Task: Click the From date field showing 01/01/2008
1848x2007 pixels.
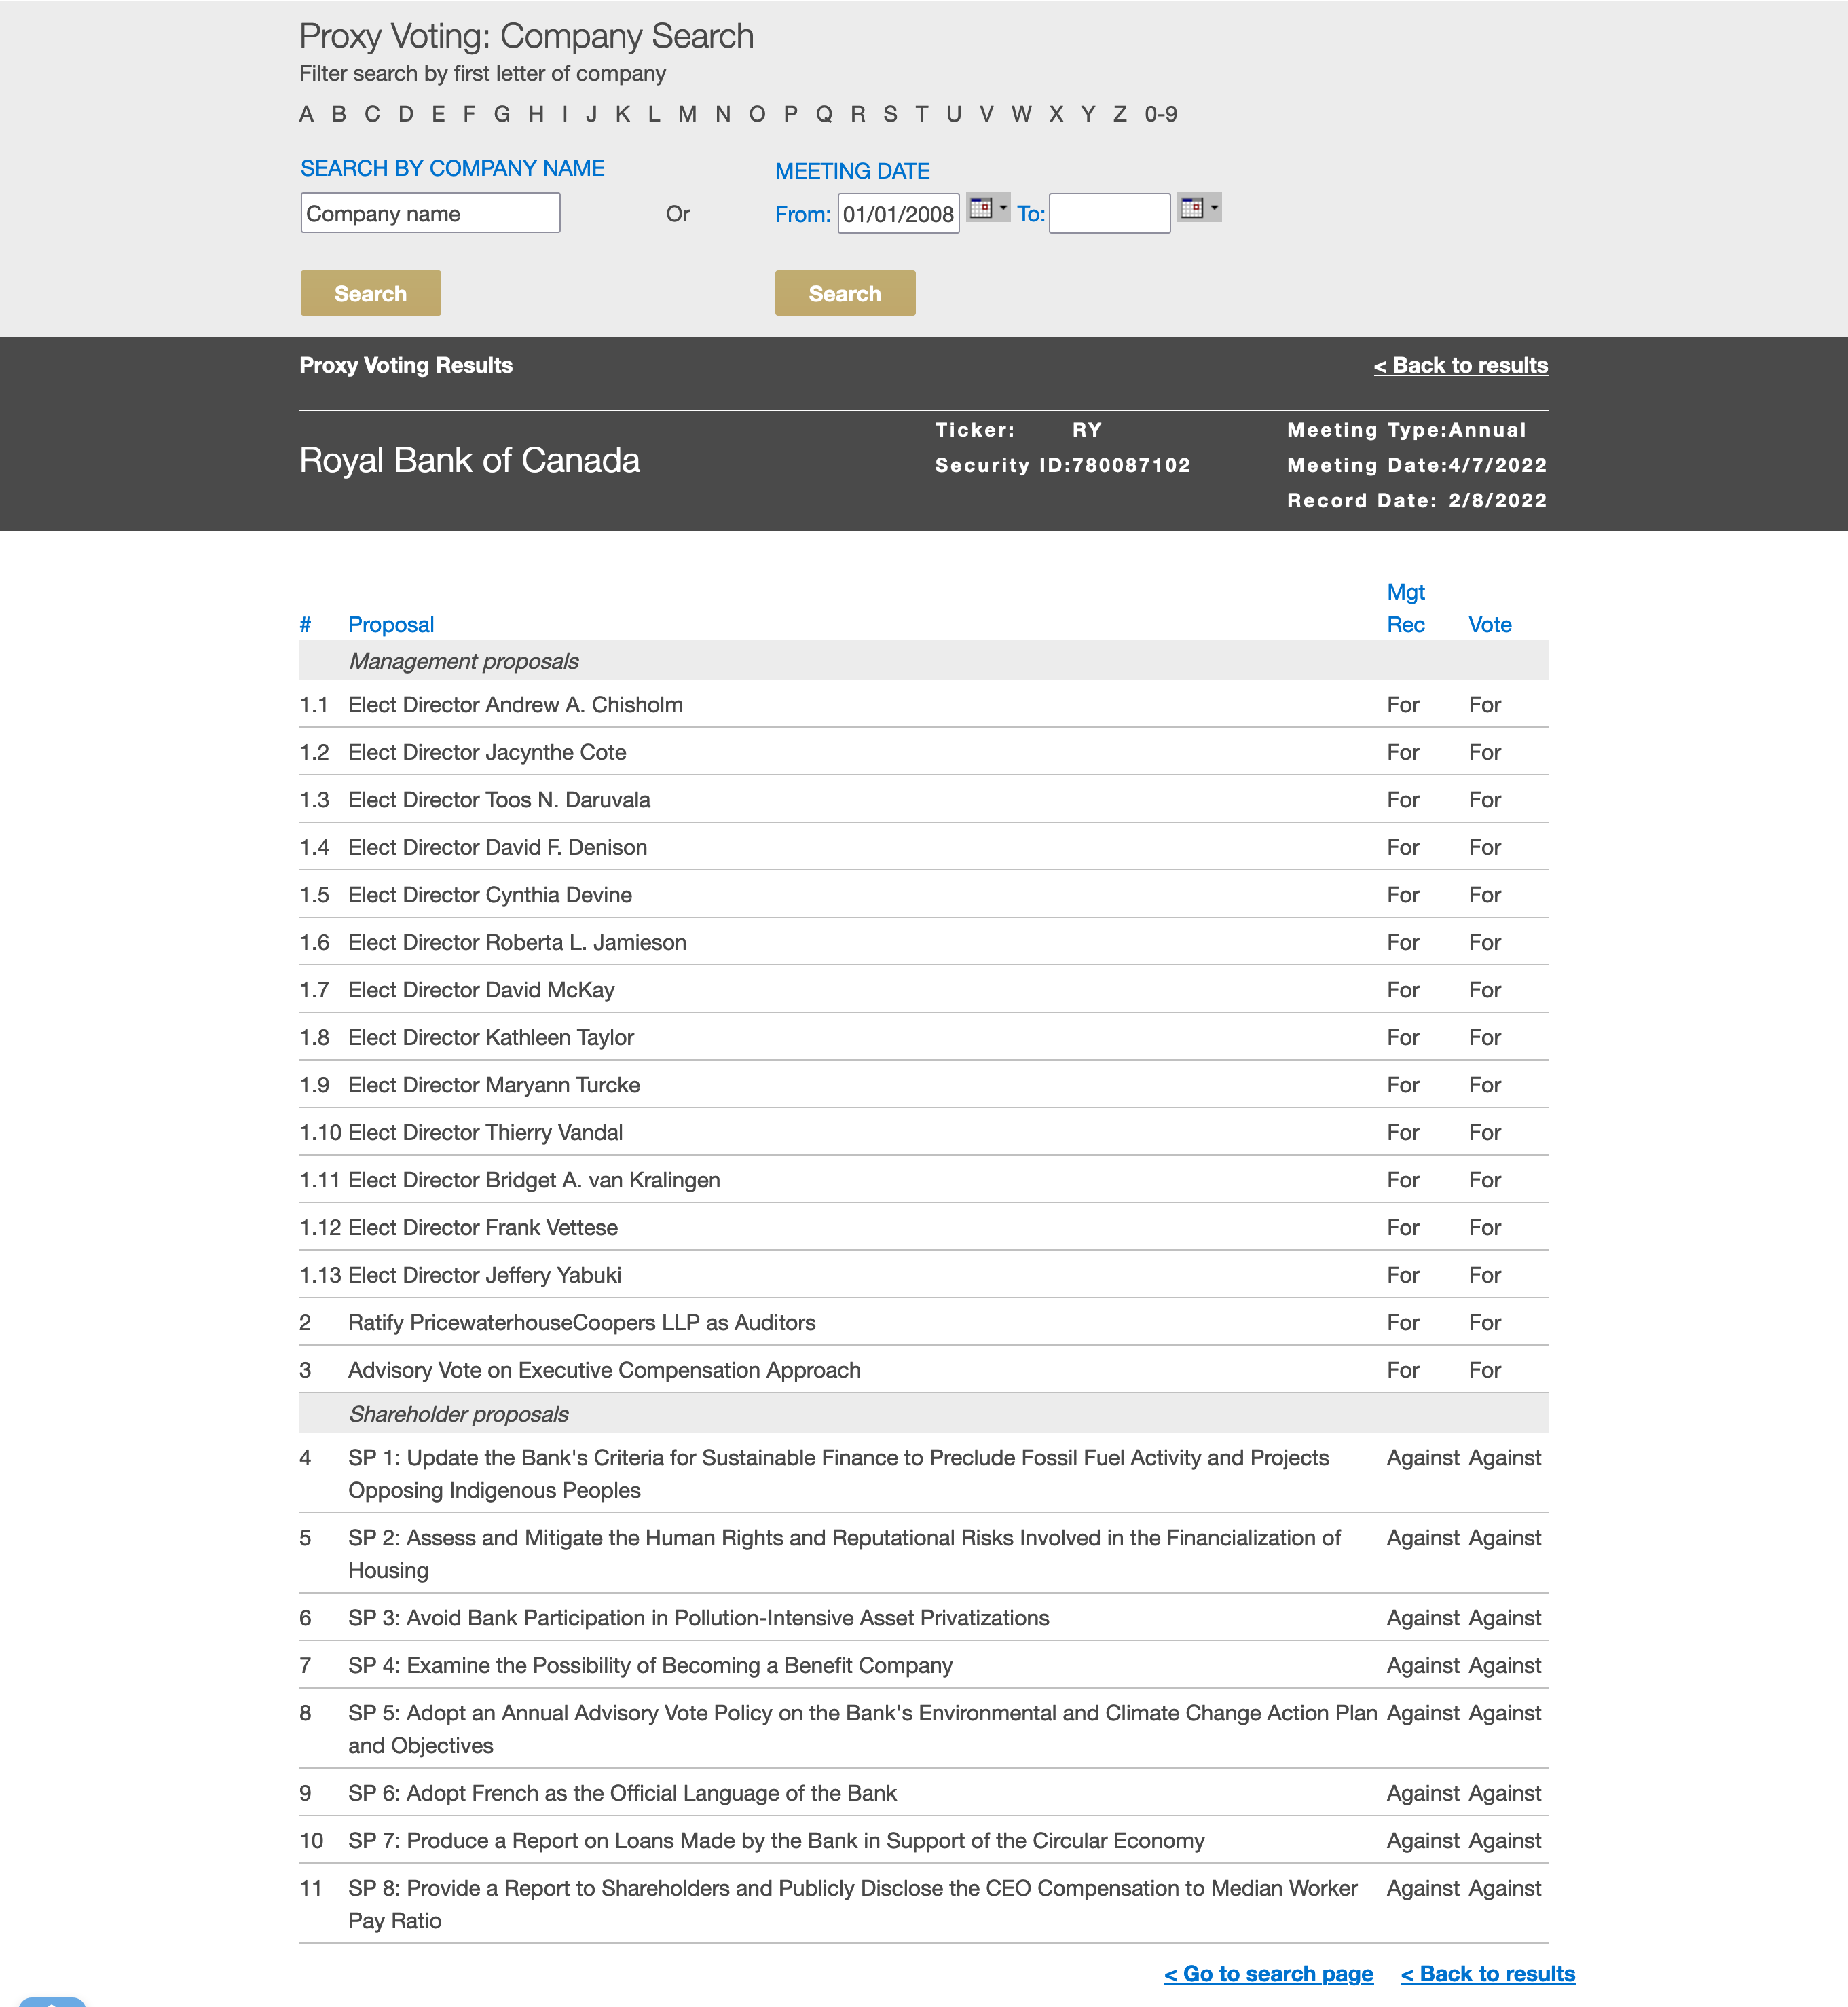Action: [897, 214]
